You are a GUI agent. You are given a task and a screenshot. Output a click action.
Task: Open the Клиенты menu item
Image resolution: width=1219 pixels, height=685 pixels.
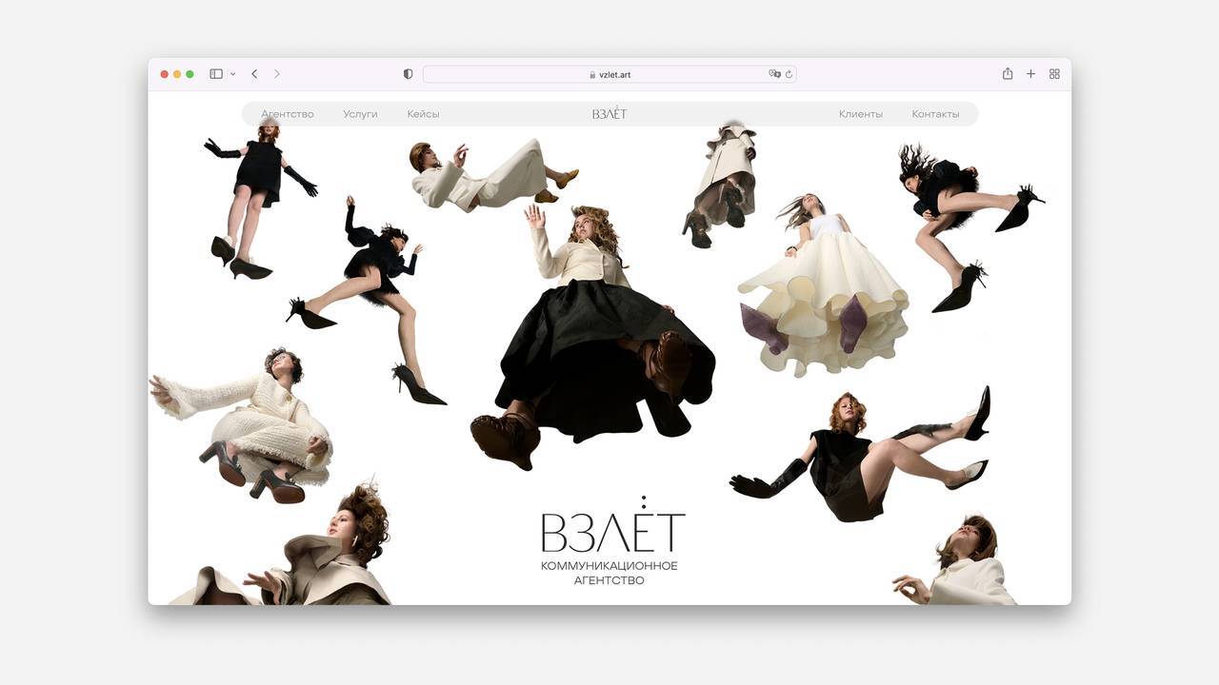coord(861,114)
